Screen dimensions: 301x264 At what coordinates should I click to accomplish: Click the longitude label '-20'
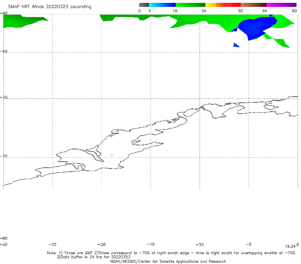[101, 245]
